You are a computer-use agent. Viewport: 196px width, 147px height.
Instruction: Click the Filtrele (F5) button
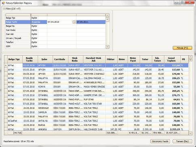182,48
